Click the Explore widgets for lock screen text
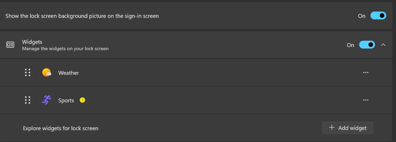This screenshot has height=142, width=396. pos(61,128)
